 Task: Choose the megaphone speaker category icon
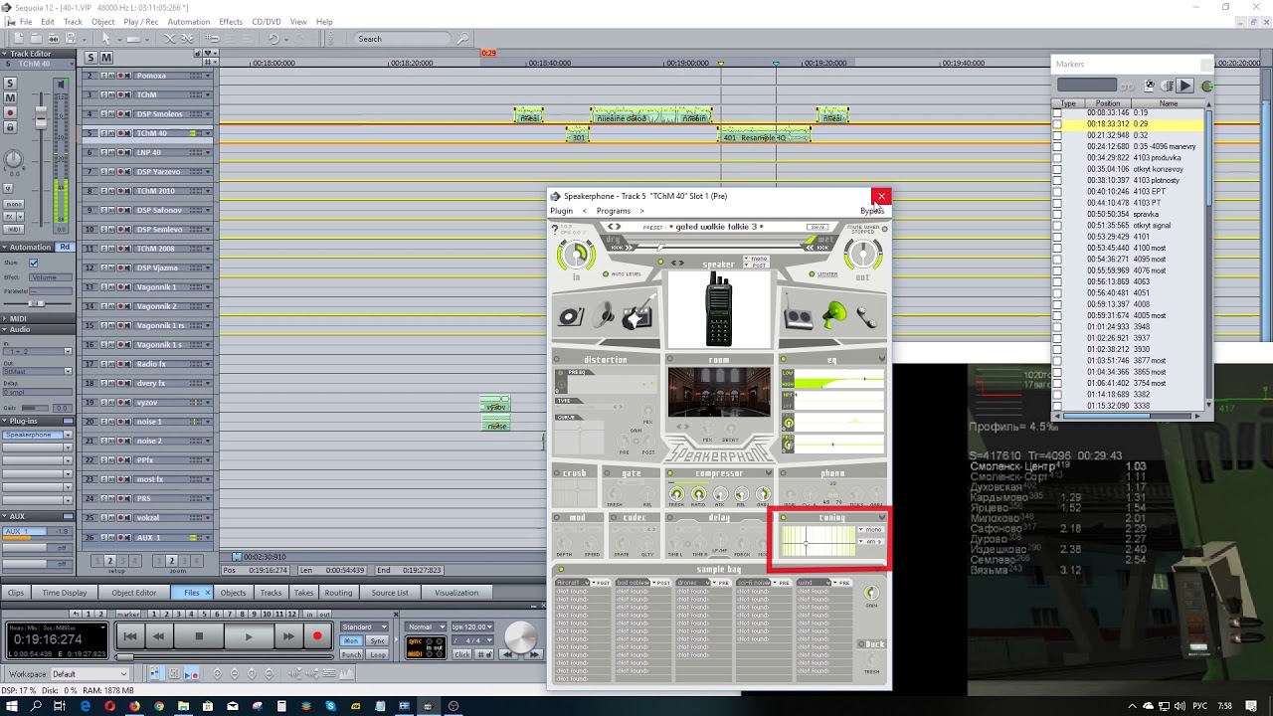[x=833, y=315]
